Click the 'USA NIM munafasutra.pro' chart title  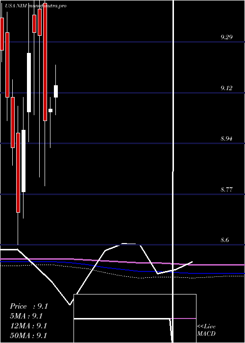(x=36, y=6)
